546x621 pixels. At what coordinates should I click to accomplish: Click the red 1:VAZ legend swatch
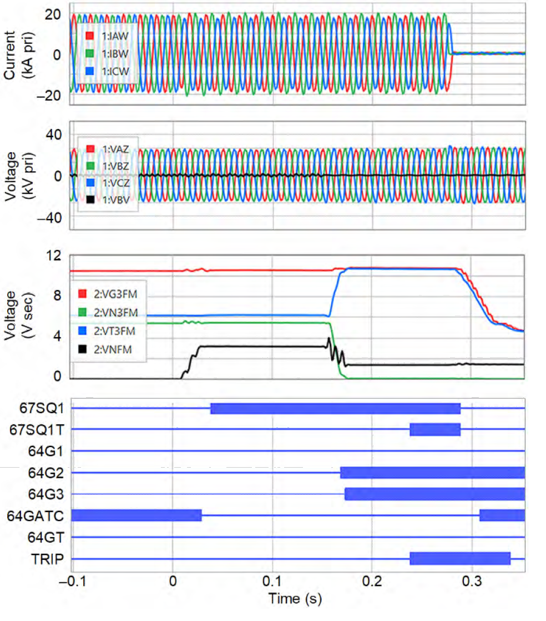(90, 148)
